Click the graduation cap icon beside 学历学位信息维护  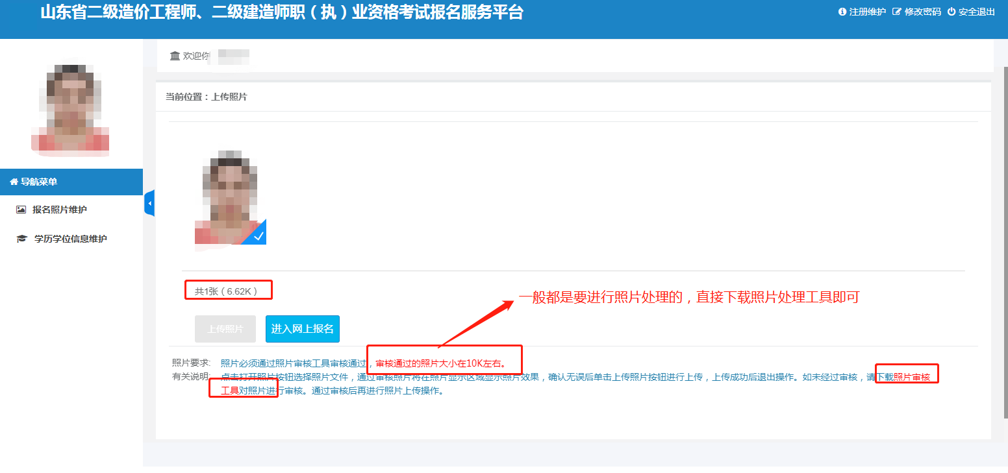[x=21, y=239]
